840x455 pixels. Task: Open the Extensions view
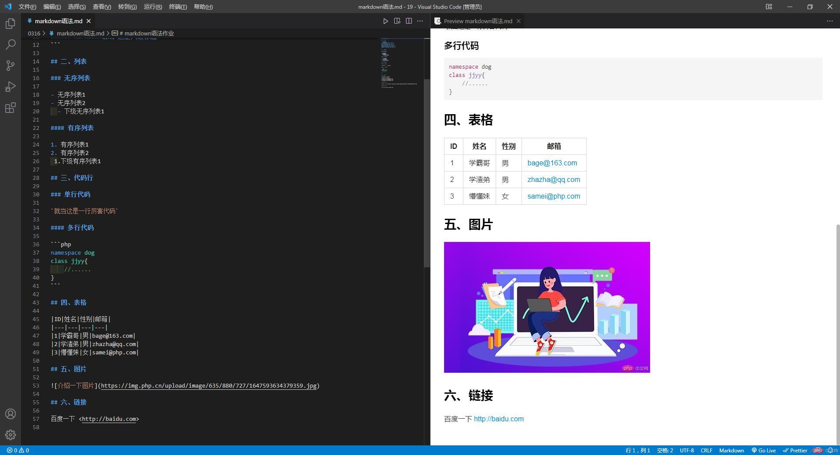coord(10,108)
